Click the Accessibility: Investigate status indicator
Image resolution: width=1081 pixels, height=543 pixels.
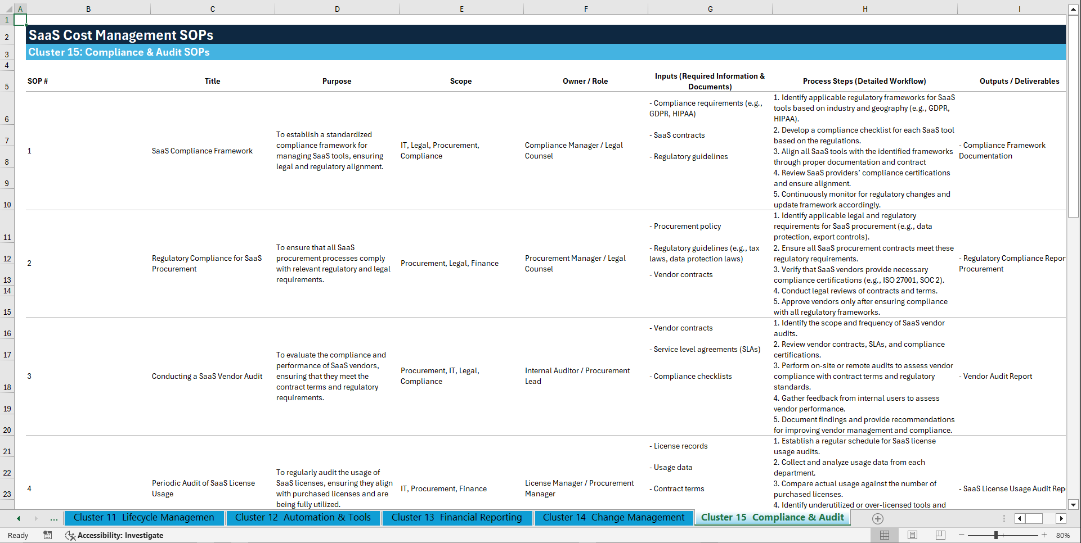[x=114, y=535]
